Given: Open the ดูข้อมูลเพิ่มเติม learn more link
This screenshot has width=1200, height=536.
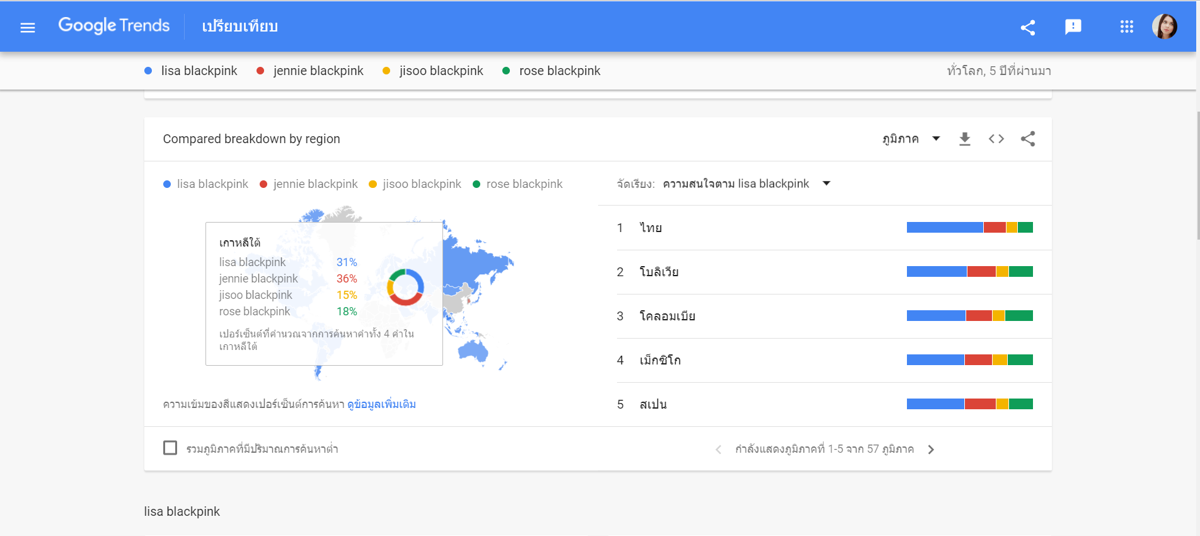Looking at the screenshot, I should coord(381,404).
